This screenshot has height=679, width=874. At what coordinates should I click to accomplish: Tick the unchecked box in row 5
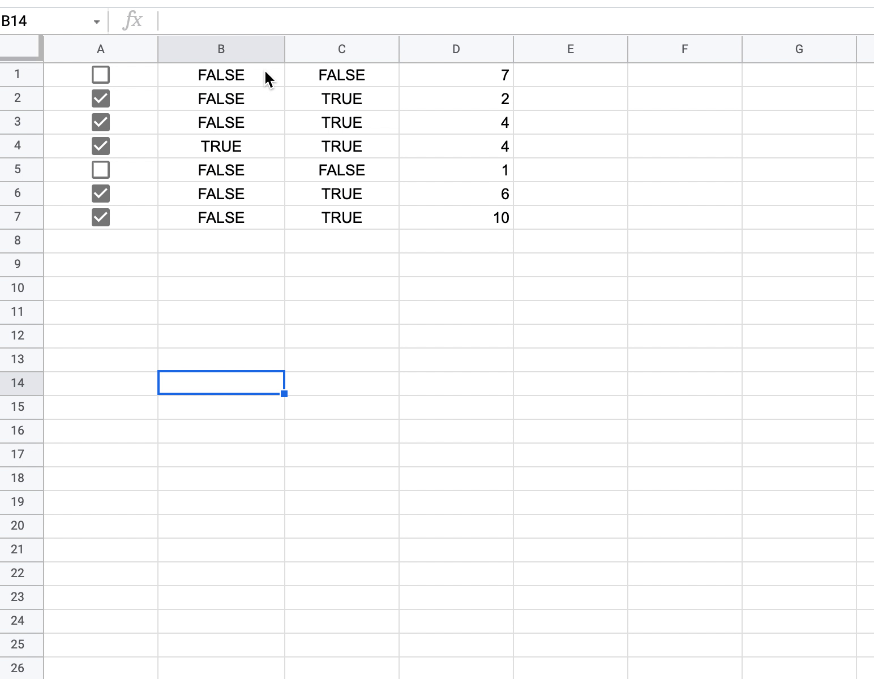click(100, 170)
